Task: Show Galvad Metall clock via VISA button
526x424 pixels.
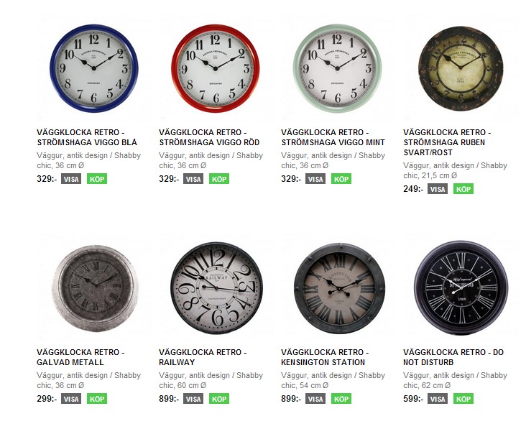Action: point(71,399)
